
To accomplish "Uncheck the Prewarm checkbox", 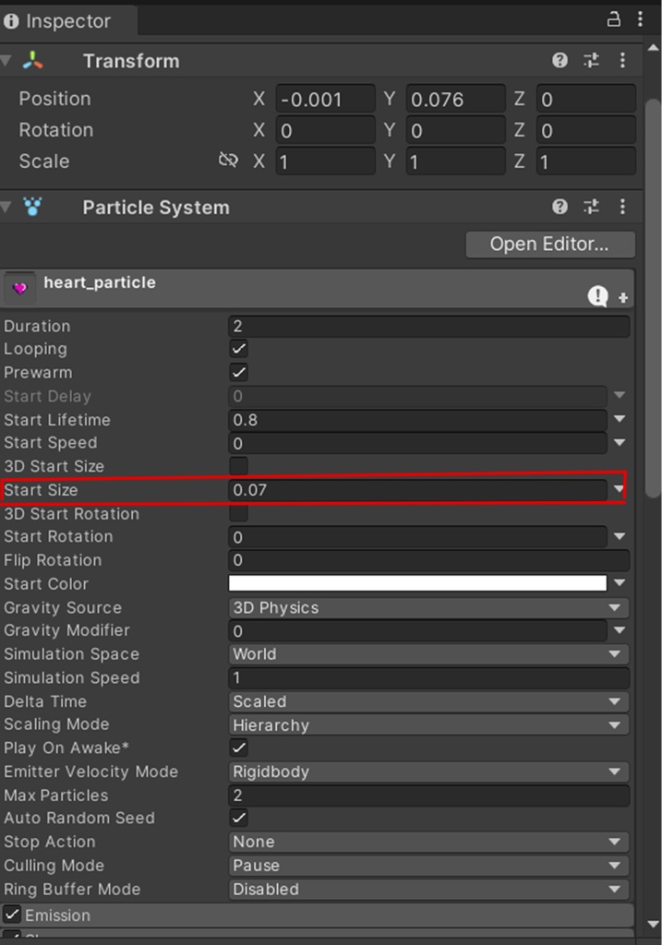I will [239, 373].
